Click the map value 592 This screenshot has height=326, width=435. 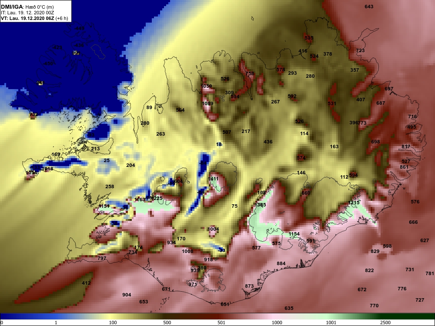click(x=292, y=96)
